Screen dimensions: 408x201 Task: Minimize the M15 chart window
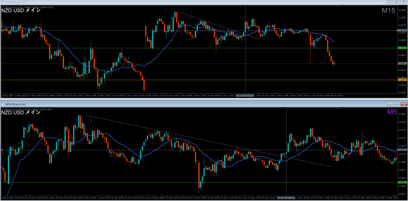pyautogui.click(x=390, y=2)
